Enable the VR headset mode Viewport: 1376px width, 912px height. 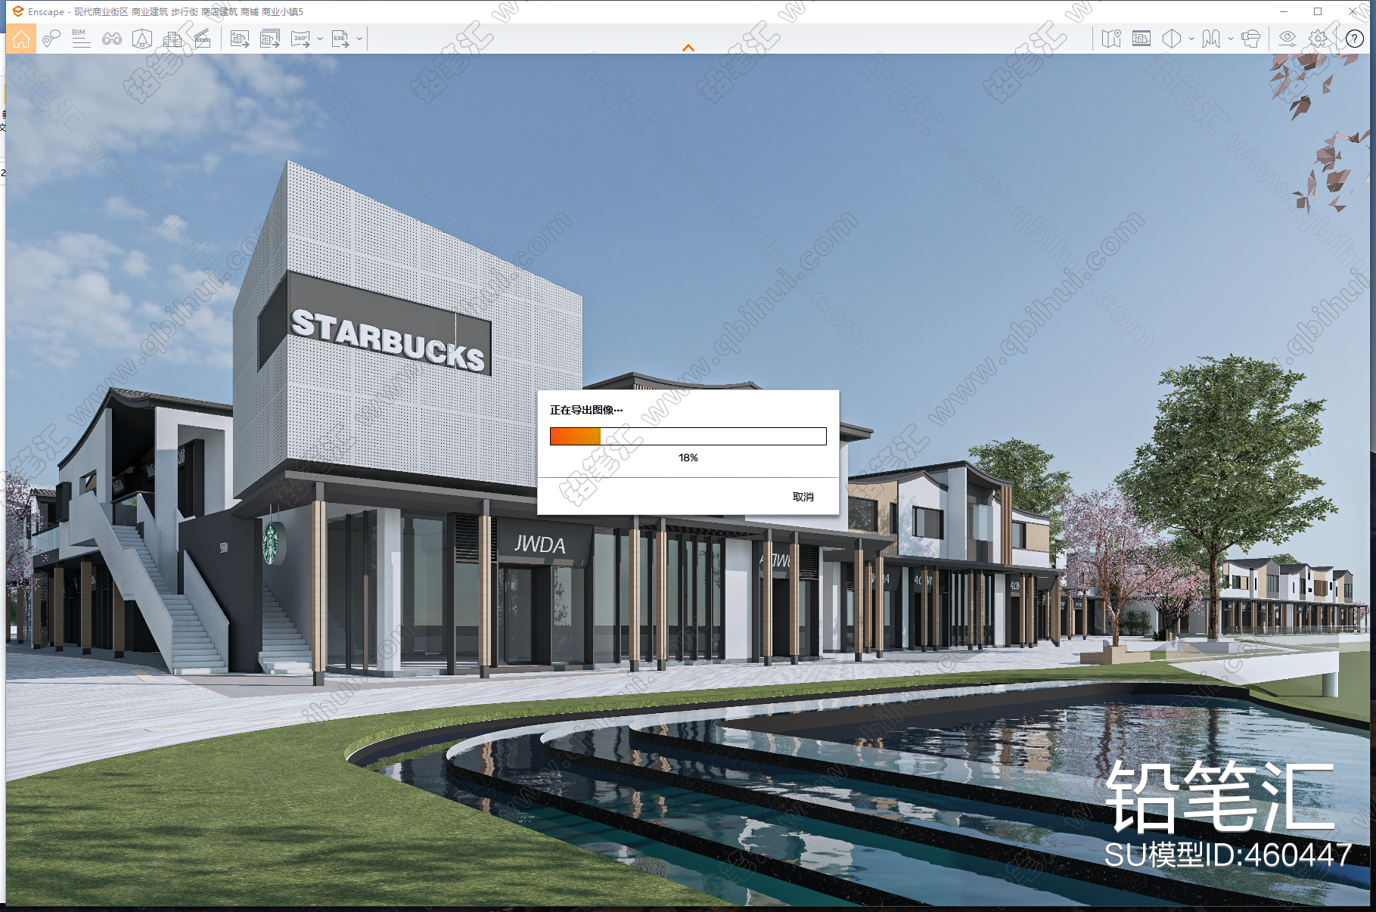click(1251, 39)
